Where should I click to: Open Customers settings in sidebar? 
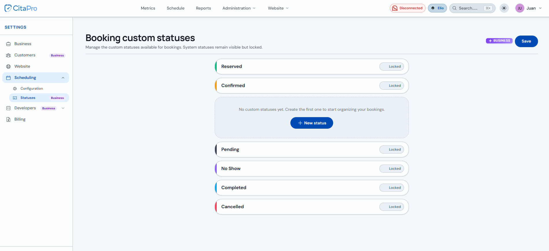coord(25,55)
